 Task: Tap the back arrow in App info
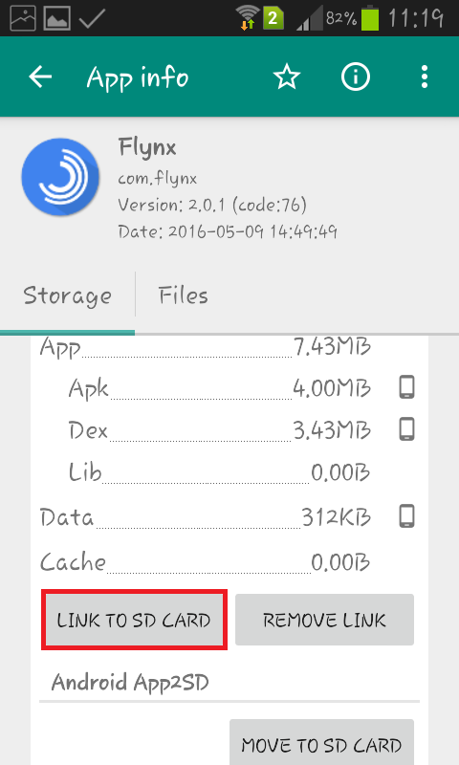click(x=40, y=77)
